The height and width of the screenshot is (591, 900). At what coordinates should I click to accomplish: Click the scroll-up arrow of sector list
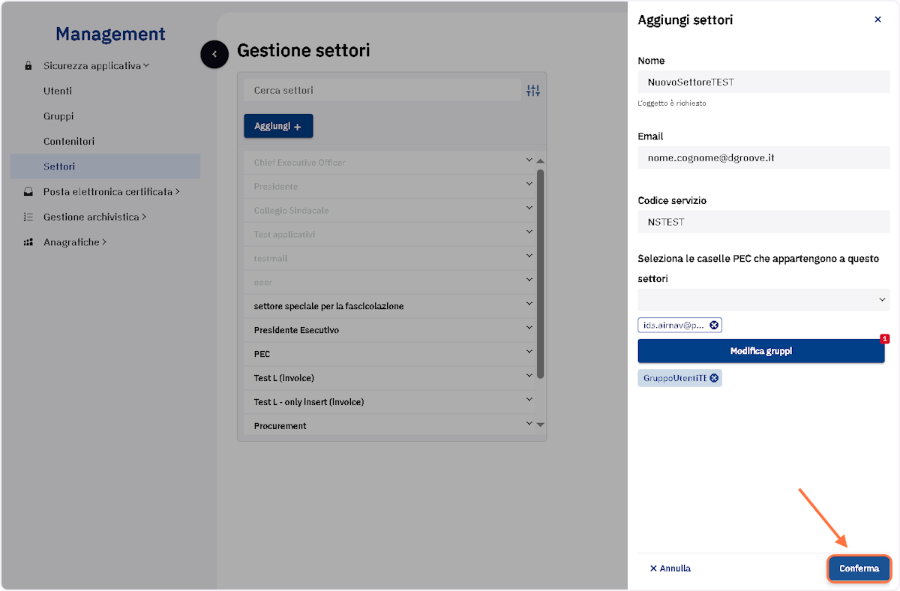541,161
